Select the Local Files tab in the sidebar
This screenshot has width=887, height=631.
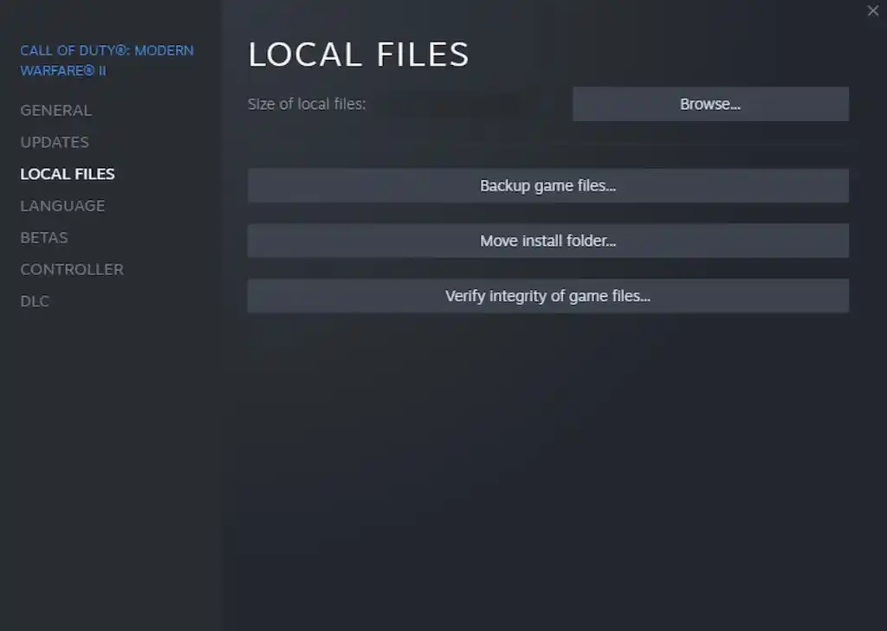click(68, 174)
